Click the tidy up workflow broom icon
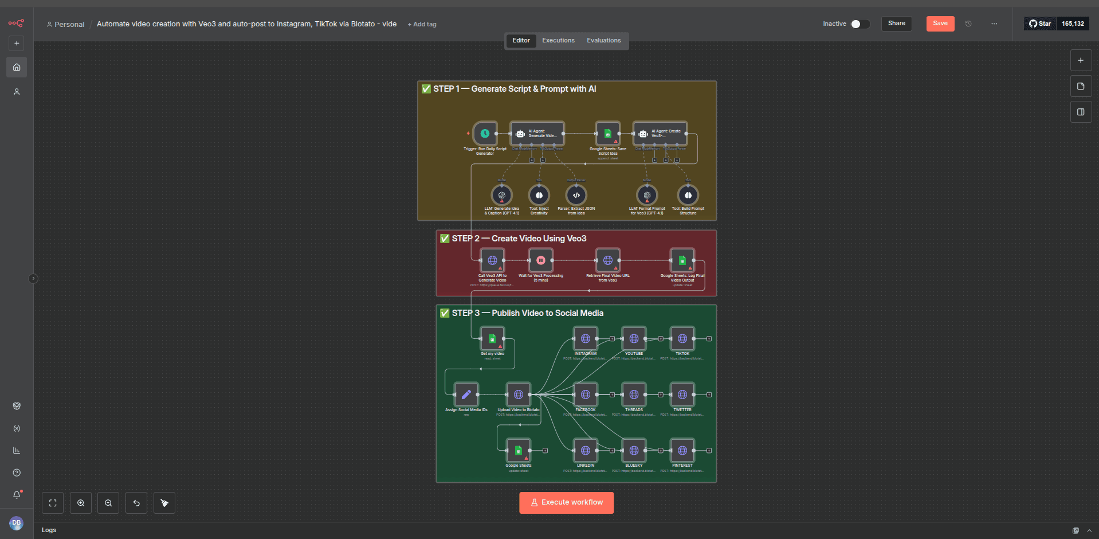Image resolution: width=1099 pixels, height=539 pixels. (164, 503)
